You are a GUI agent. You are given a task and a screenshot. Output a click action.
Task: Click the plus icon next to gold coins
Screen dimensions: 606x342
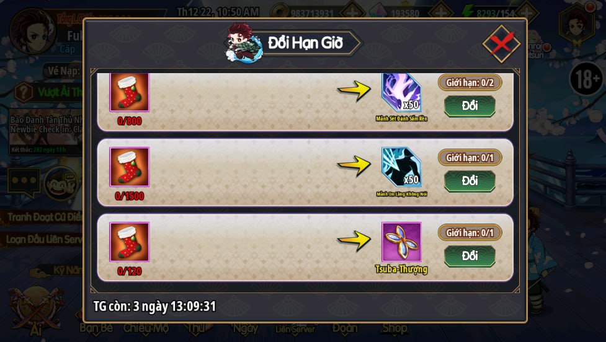(x=352, y=12)
